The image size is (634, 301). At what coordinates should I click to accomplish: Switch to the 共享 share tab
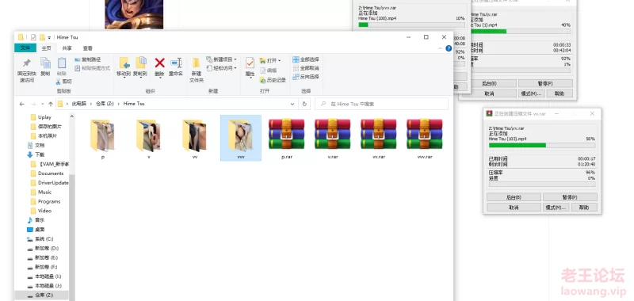[x=67, y=48]
